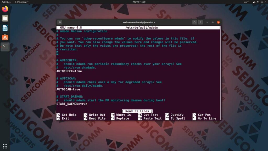Viewport: 268px width, 151px height.
Task: Show Applications grid button
Action: (5, 146)
